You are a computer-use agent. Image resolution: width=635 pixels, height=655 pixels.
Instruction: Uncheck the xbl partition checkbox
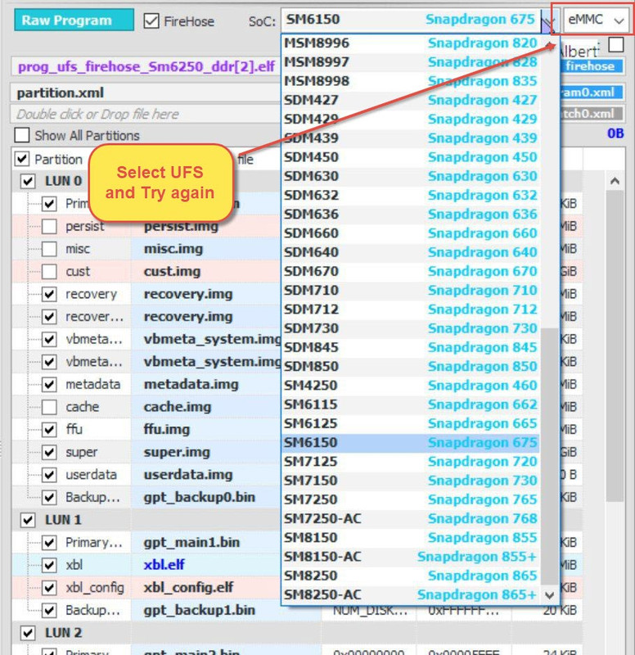[49, 565]
